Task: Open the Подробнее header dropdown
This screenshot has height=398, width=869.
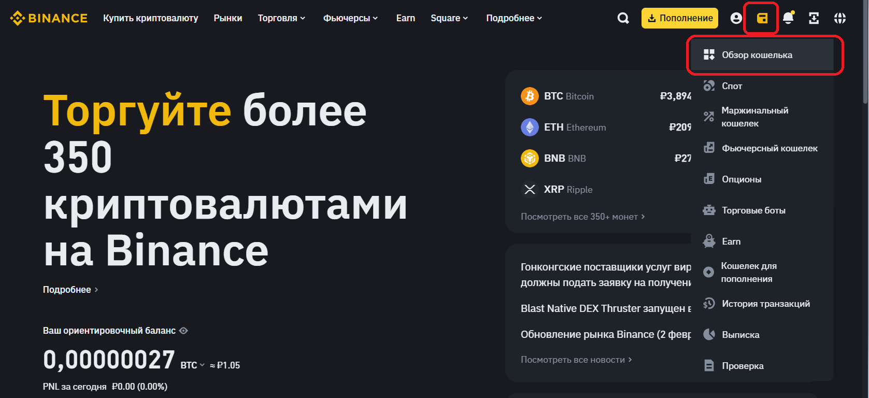Action: 514,18
